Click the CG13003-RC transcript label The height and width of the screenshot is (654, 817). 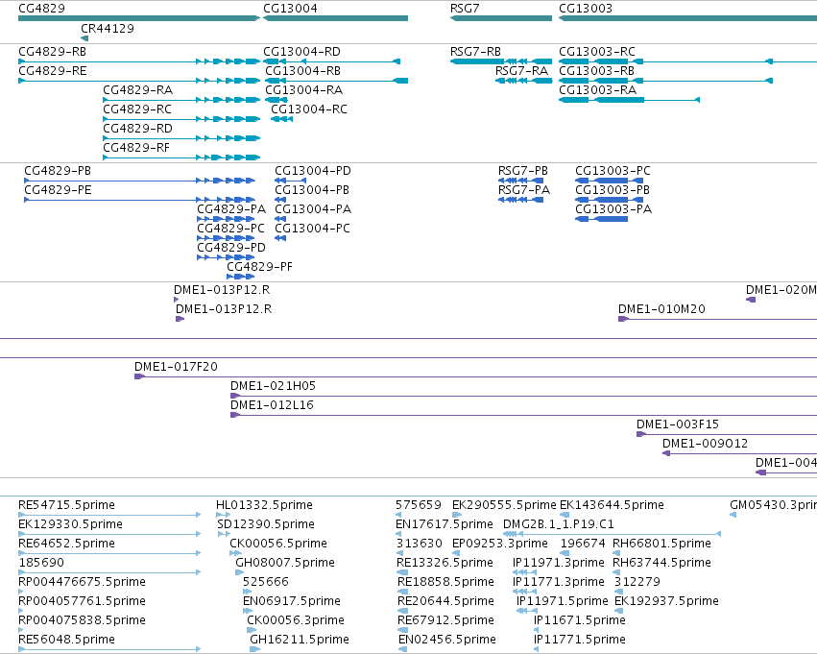click(x=597, y=52)
